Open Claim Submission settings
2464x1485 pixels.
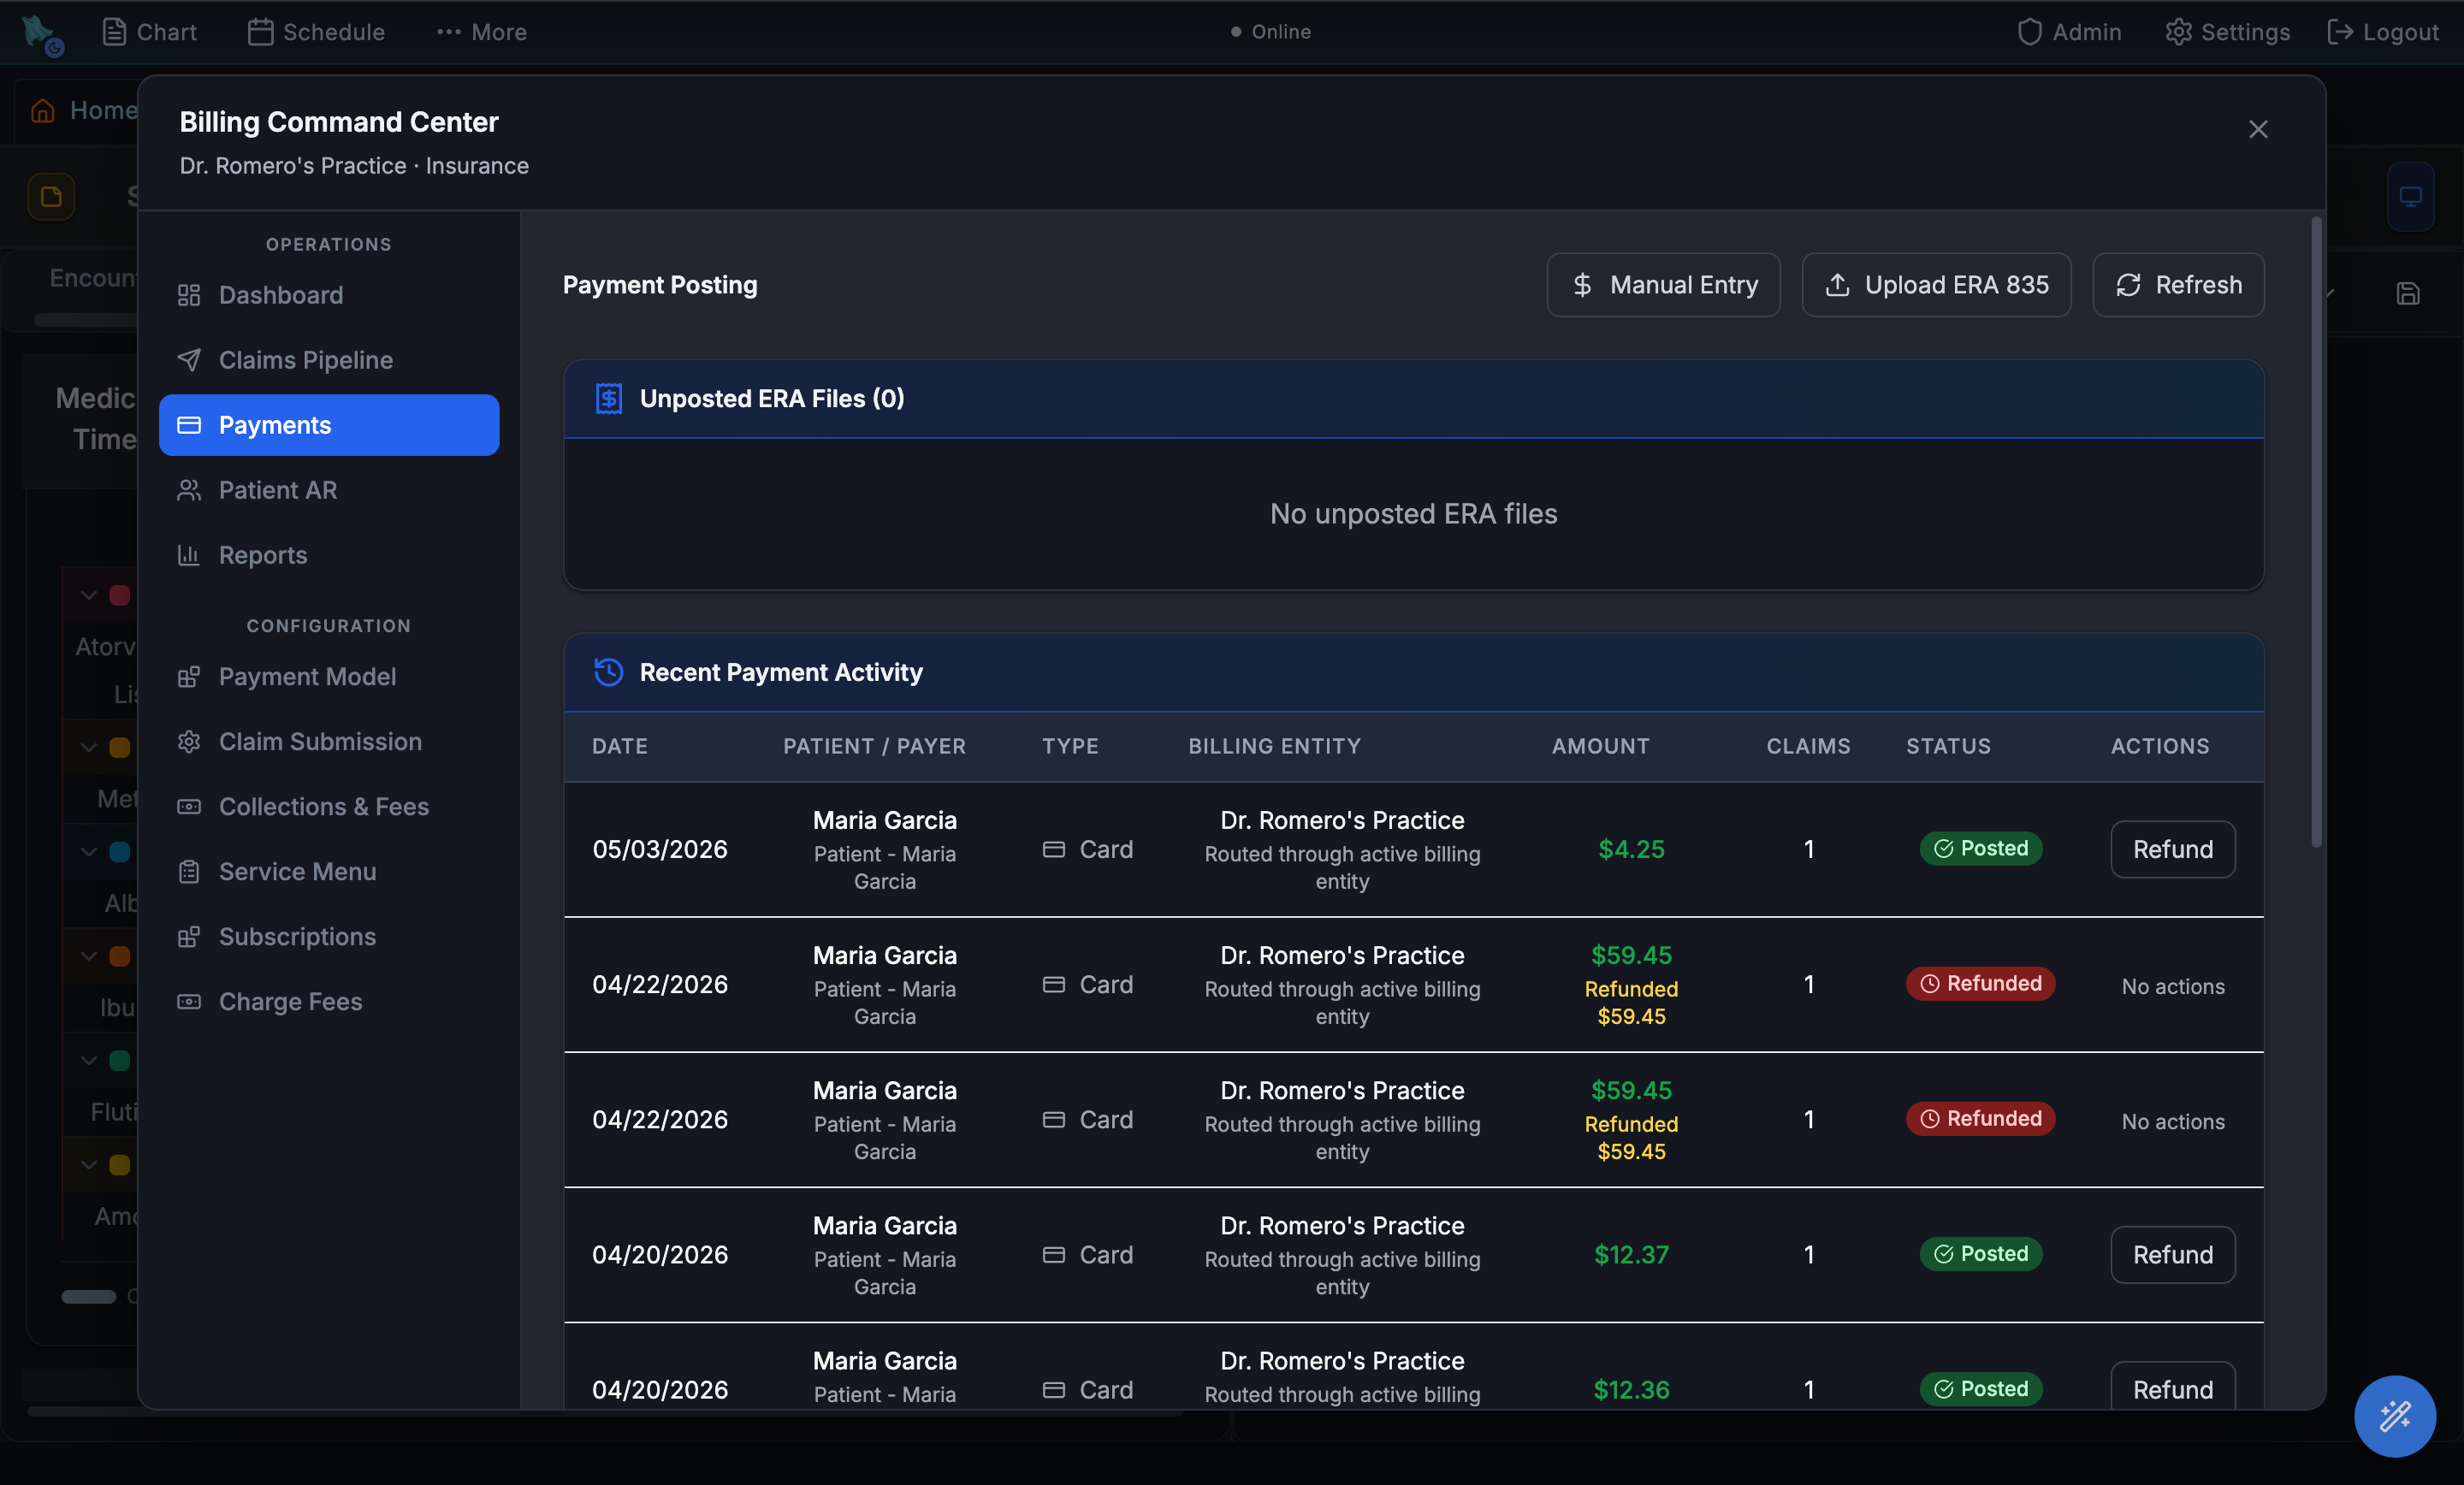[x=329, y=742]
